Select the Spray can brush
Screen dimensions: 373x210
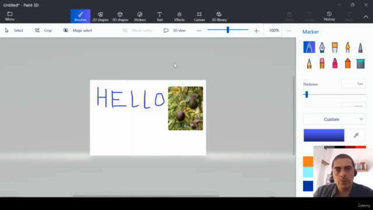click(347, 64)
